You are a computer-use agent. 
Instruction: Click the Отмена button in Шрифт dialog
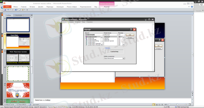pos(130,38)
